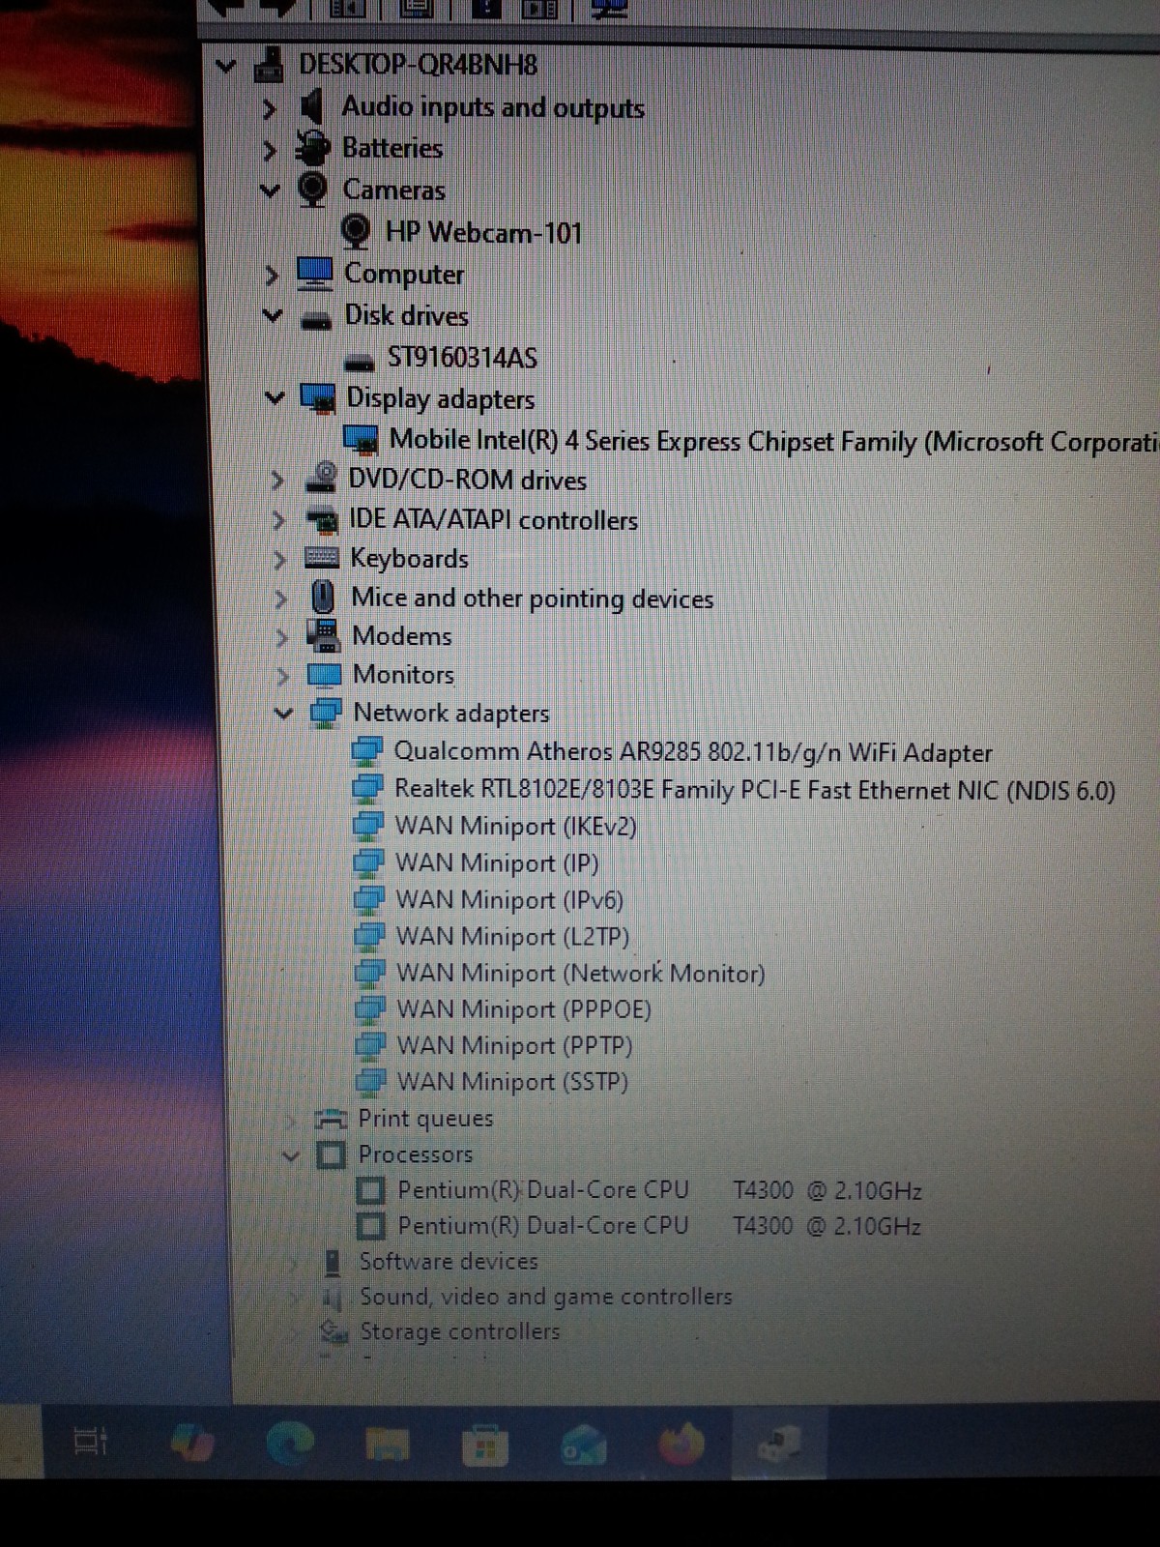This screenshot has height=1547, width=1160.
Task: Click the speaker icon for Audio inputs
Action: point(311,106)
